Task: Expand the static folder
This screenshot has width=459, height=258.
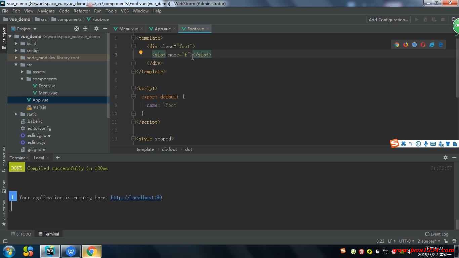Action: (16, 114)
